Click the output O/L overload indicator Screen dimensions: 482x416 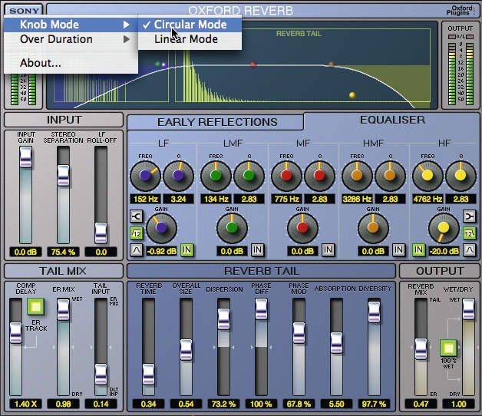click(x=461, y=37)
